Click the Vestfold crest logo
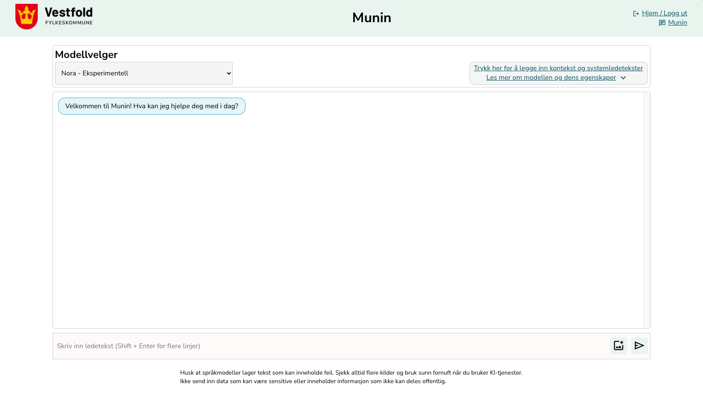 [x=26, y=17]
